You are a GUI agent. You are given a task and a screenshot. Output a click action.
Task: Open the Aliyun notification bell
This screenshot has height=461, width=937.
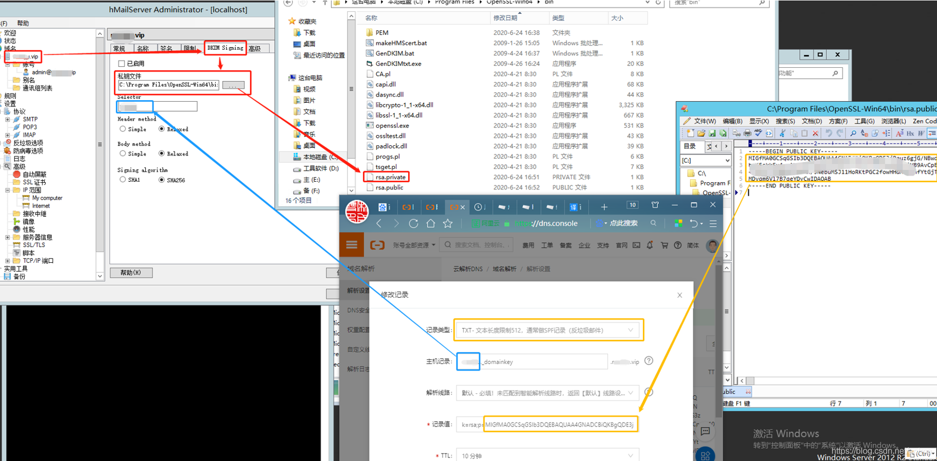click(x=650, y=245)
